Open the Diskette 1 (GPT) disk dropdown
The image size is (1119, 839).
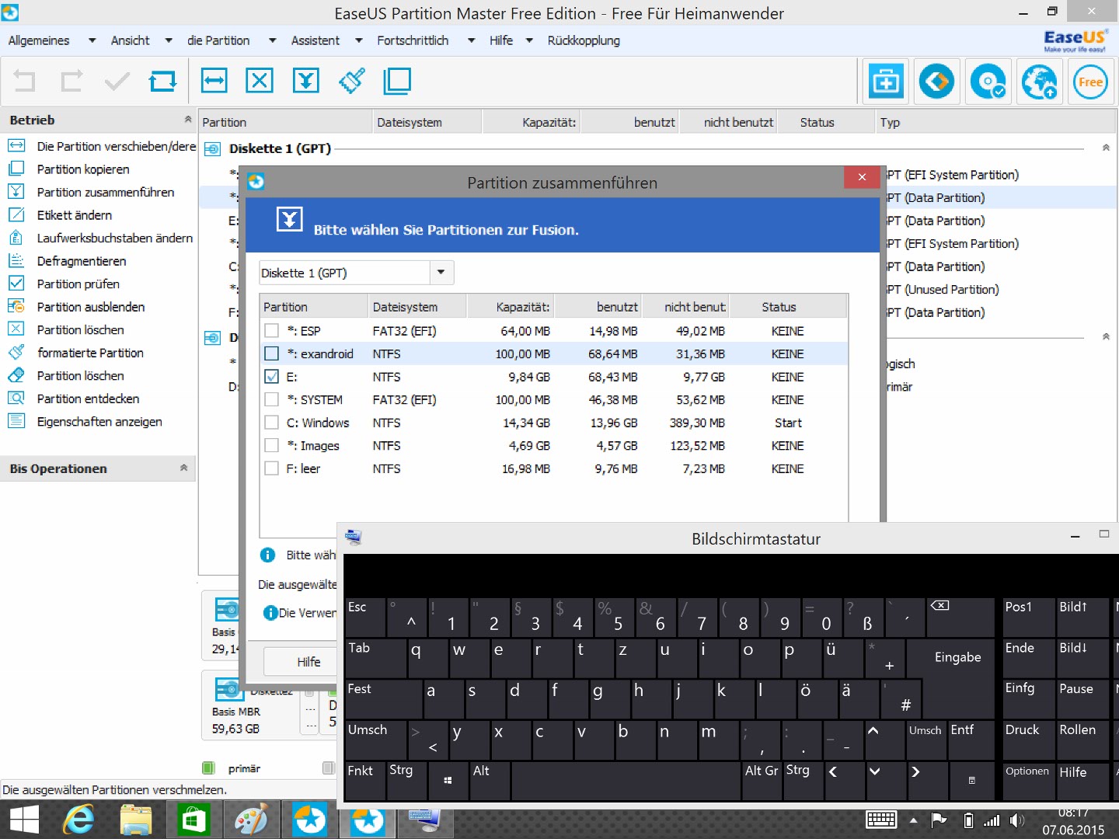(441, 273)
